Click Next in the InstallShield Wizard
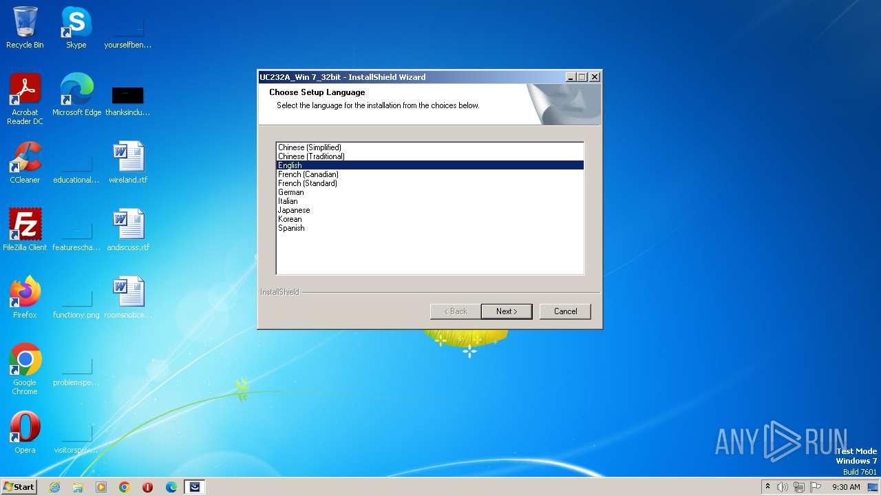Image resolution: width=881 pixels, height=496 pixels. [507, 311]
